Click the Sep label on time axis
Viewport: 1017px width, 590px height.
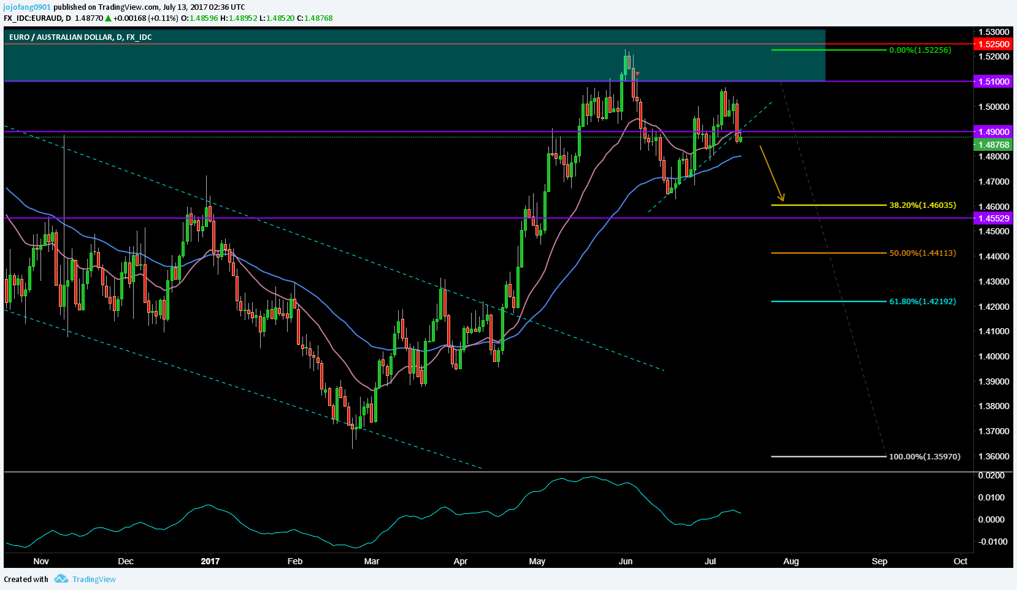pos(880,561)
